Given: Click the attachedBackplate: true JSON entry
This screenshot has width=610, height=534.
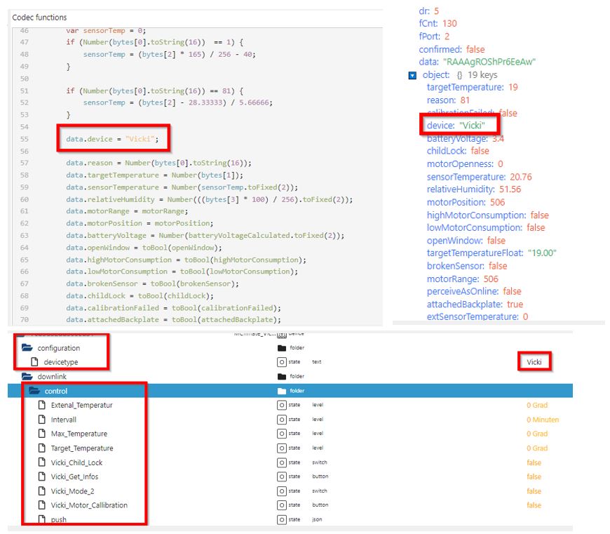Looking at the screenshot, I should pos(475,304).
